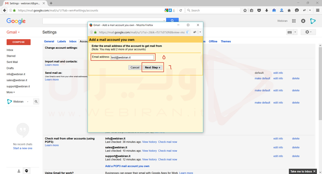
Task: Click make default for first address
Action: (x=262, y=78)
